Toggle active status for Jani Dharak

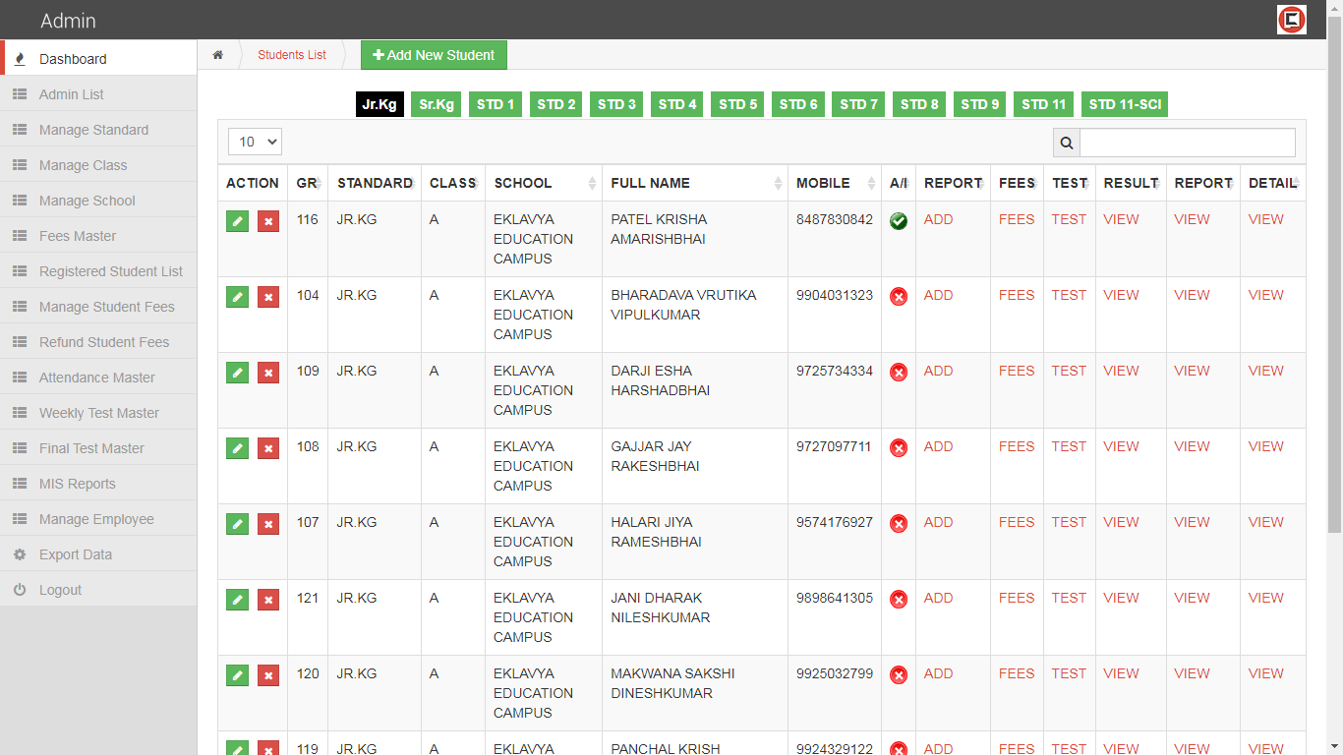[898, 600]
